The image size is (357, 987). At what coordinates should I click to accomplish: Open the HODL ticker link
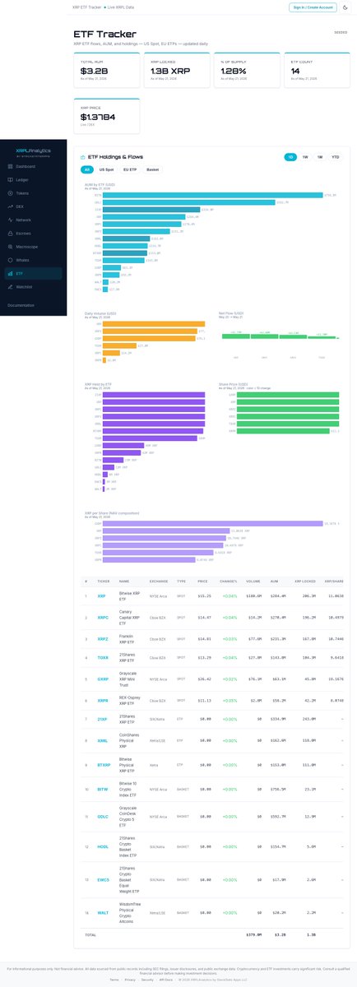point(103,846)
